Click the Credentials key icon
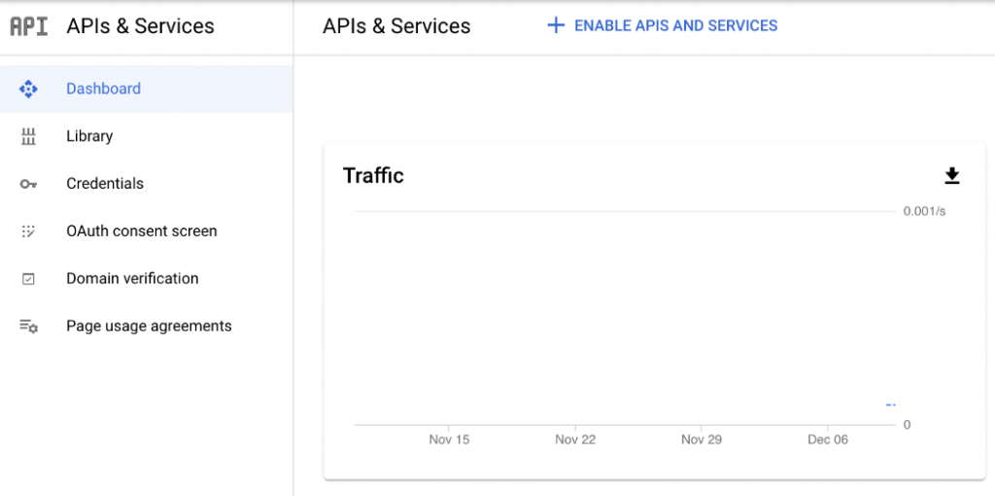 point(28,184)
